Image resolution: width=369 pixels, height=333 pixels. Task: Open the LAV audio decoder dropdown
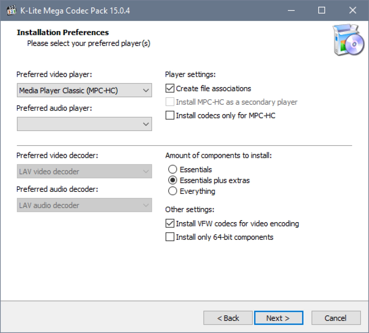tap(84, 205)
